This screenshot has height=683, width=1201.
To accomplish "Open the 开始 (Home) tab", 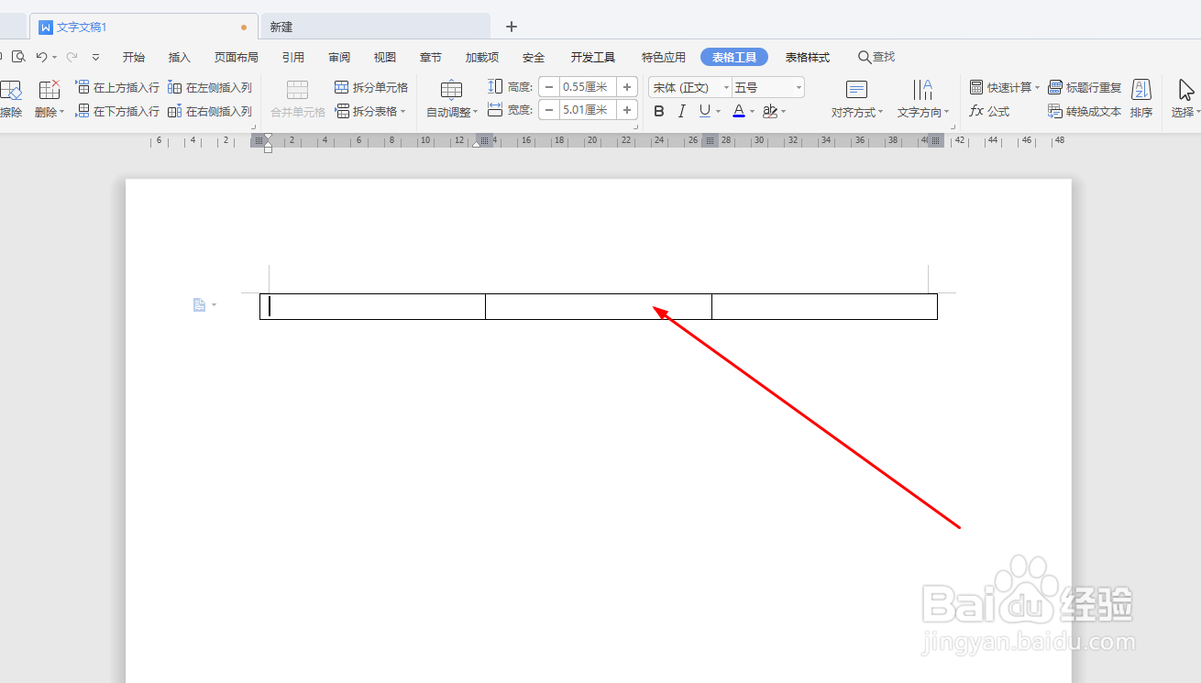I will (134, 57).
